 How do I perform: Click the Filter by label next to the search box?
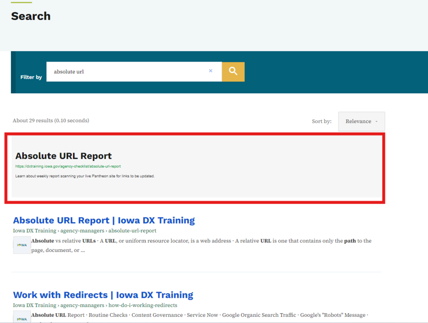click(x=31, y=77)
